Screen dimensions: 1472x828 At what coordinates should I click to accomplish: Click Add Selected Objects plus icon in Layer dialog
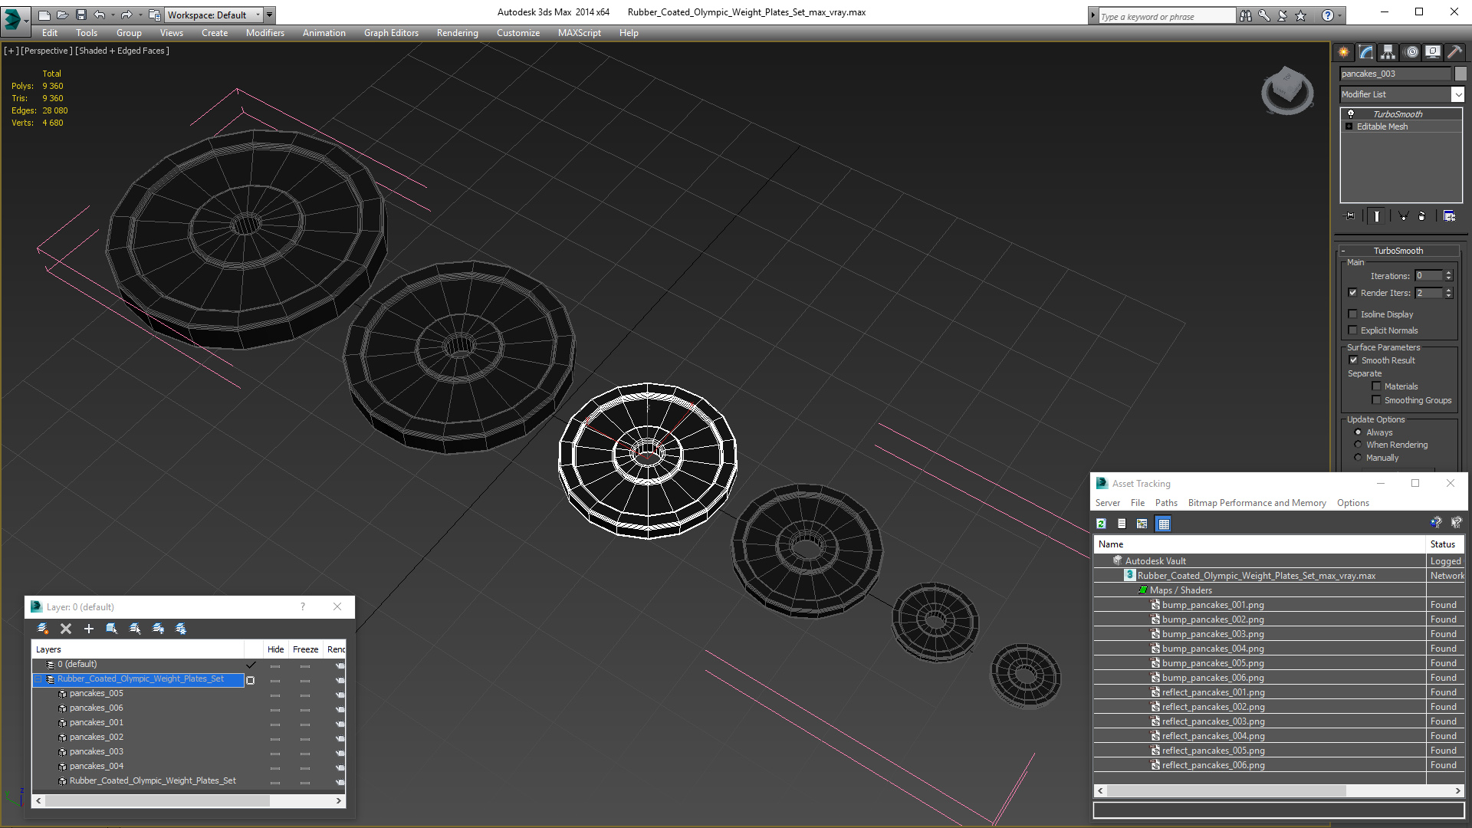89,629
